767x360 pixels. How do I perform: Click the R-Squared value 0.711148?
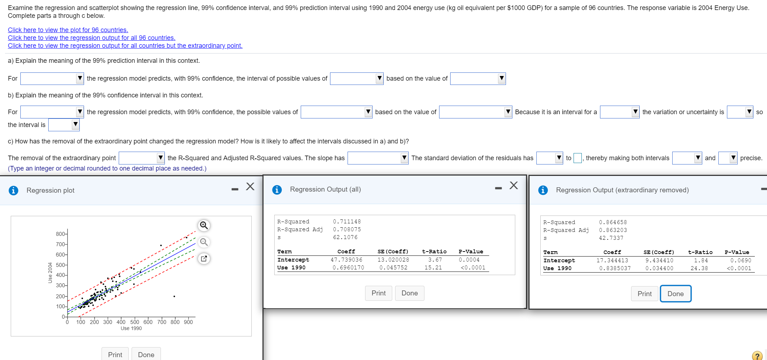click(347, 222)
